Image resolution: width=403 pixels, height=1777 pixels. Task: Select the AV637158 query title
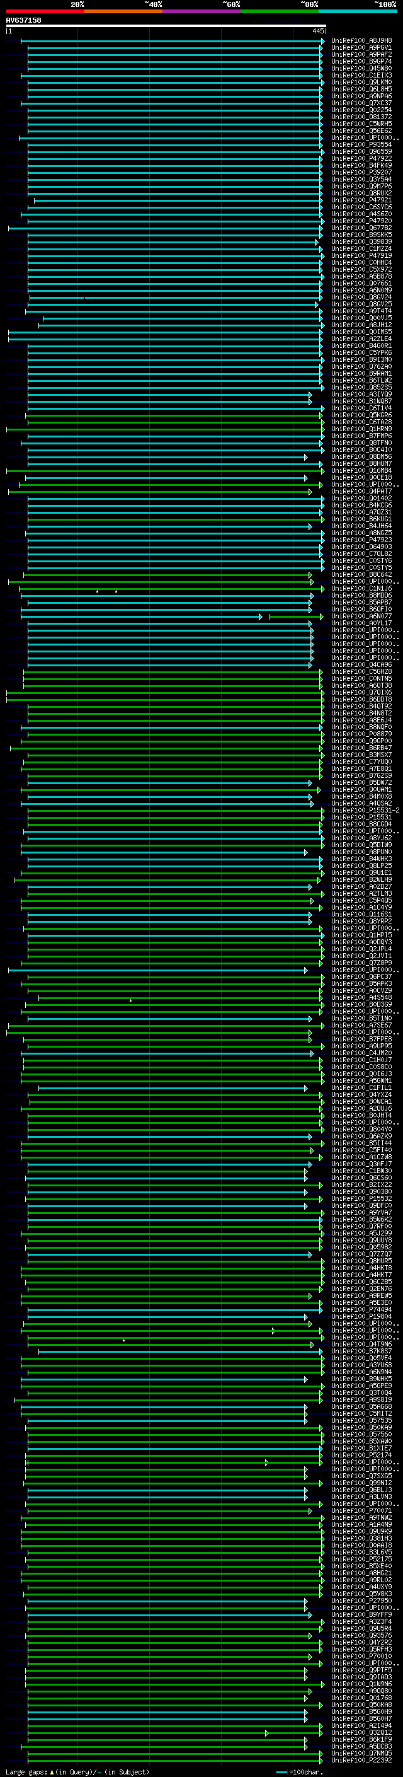tap(23, 20)
